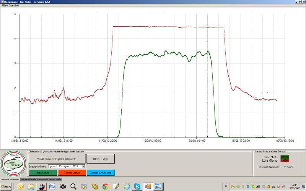Click the yellow blocks chart icon in taskbar

(94, 186)
